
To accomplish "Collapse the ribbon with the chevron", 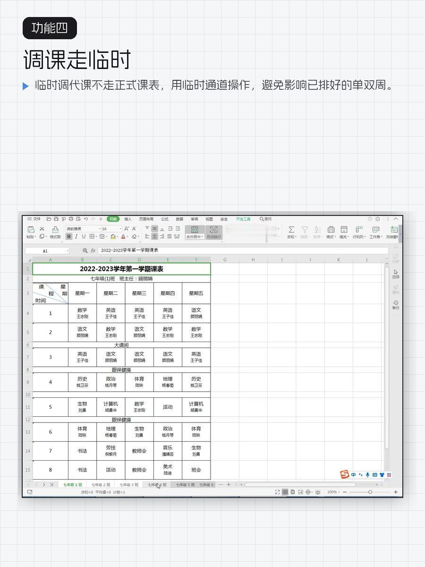I will [x=396, y=219].
